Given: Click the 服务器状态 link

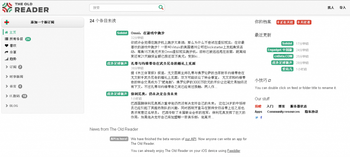Looking at the screenshot, I should pos(298,106).
